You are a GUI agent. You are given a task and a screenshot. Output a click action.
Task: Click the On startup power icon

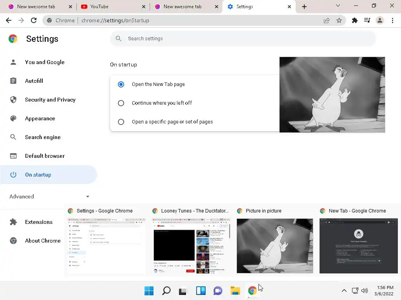click(13, 175)
